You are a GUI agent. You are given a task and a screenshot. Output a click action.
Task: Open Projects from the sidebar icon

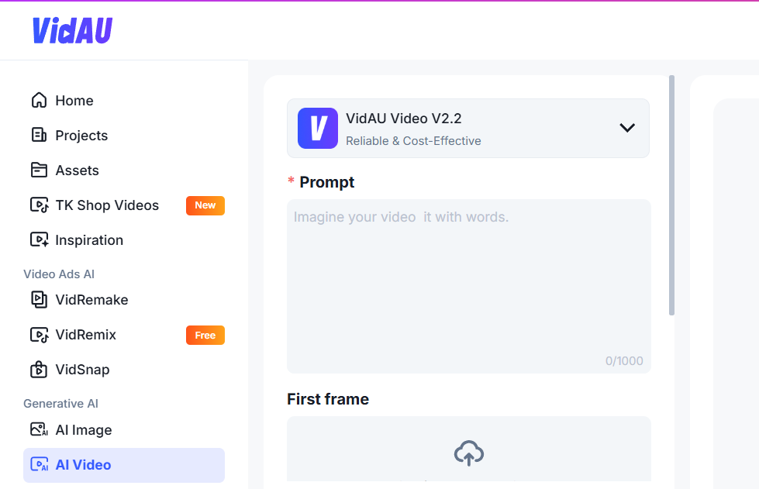pos(40,135)
